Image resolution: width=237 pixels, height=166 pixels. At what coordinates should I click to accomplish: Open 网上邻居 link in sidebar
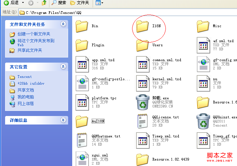[x=26, y=104]
